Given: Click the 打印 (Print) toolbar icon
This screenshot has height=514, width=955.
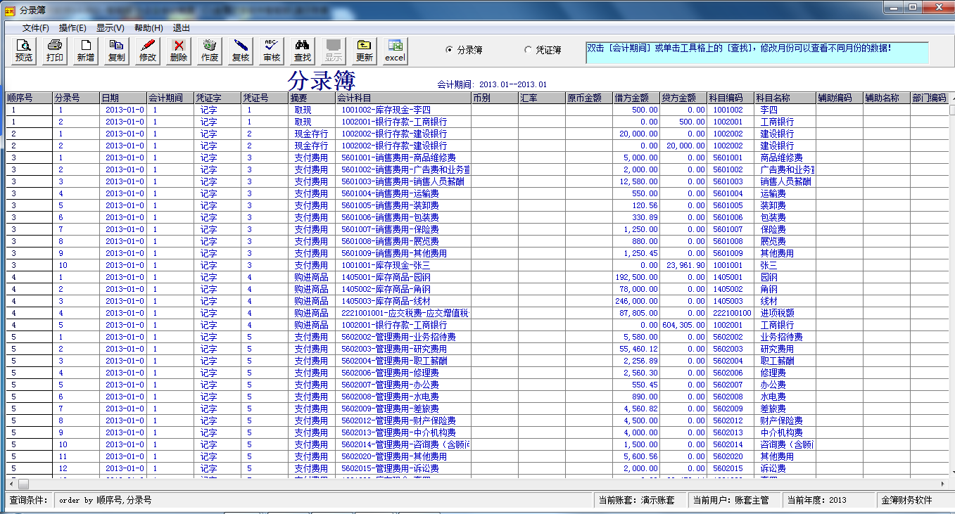Looking at the screenshot, I should pyautogui.click(x=53, y=49).
